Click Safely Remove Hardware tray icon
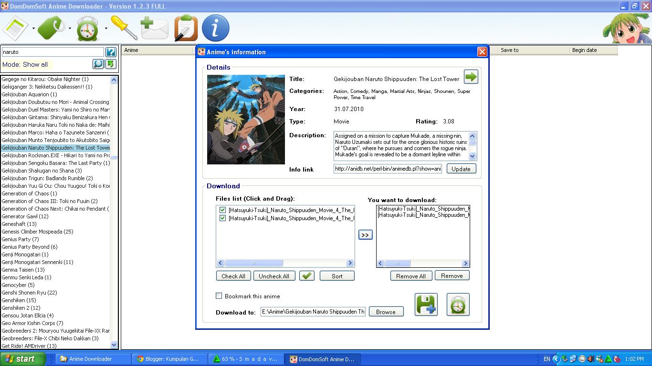The image size is (652, 366). 565,359
